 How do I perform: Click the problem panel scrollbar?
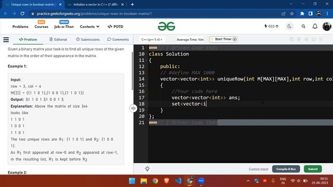point(132,71)
